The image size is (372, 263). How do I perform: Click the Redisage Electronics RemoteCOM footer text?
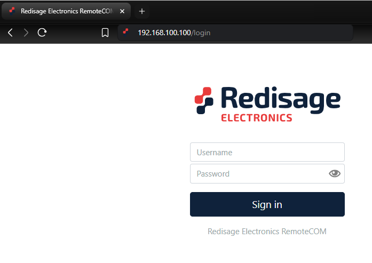tap(267, 232)
